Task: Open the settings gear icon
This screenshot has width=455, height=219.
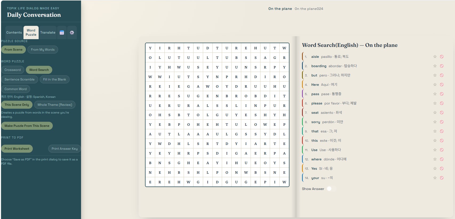Action: coord(72,33)
